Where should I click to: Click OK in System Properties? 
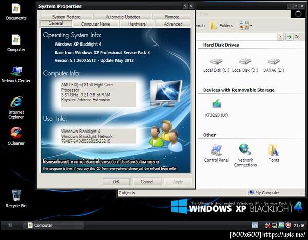[116, 182]
